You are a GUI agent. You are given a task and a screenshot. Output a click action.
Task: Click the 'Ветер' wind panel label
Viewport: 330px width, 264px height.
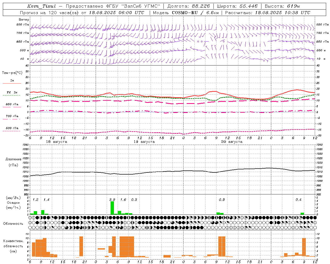point(24,20)
